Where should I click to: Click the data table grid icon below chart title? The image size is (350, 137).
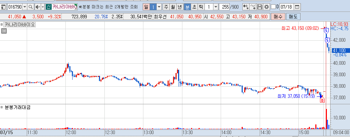[4, 31]
